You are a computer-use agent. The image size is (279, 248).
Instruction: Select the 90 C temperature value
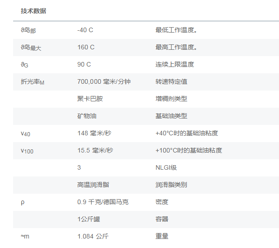pyautogui.click(x=84, y=65)
